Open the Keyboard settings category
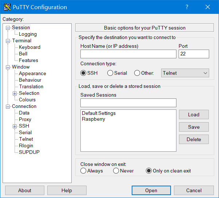Viewport: 219px width, 198px height. (29, 47)
